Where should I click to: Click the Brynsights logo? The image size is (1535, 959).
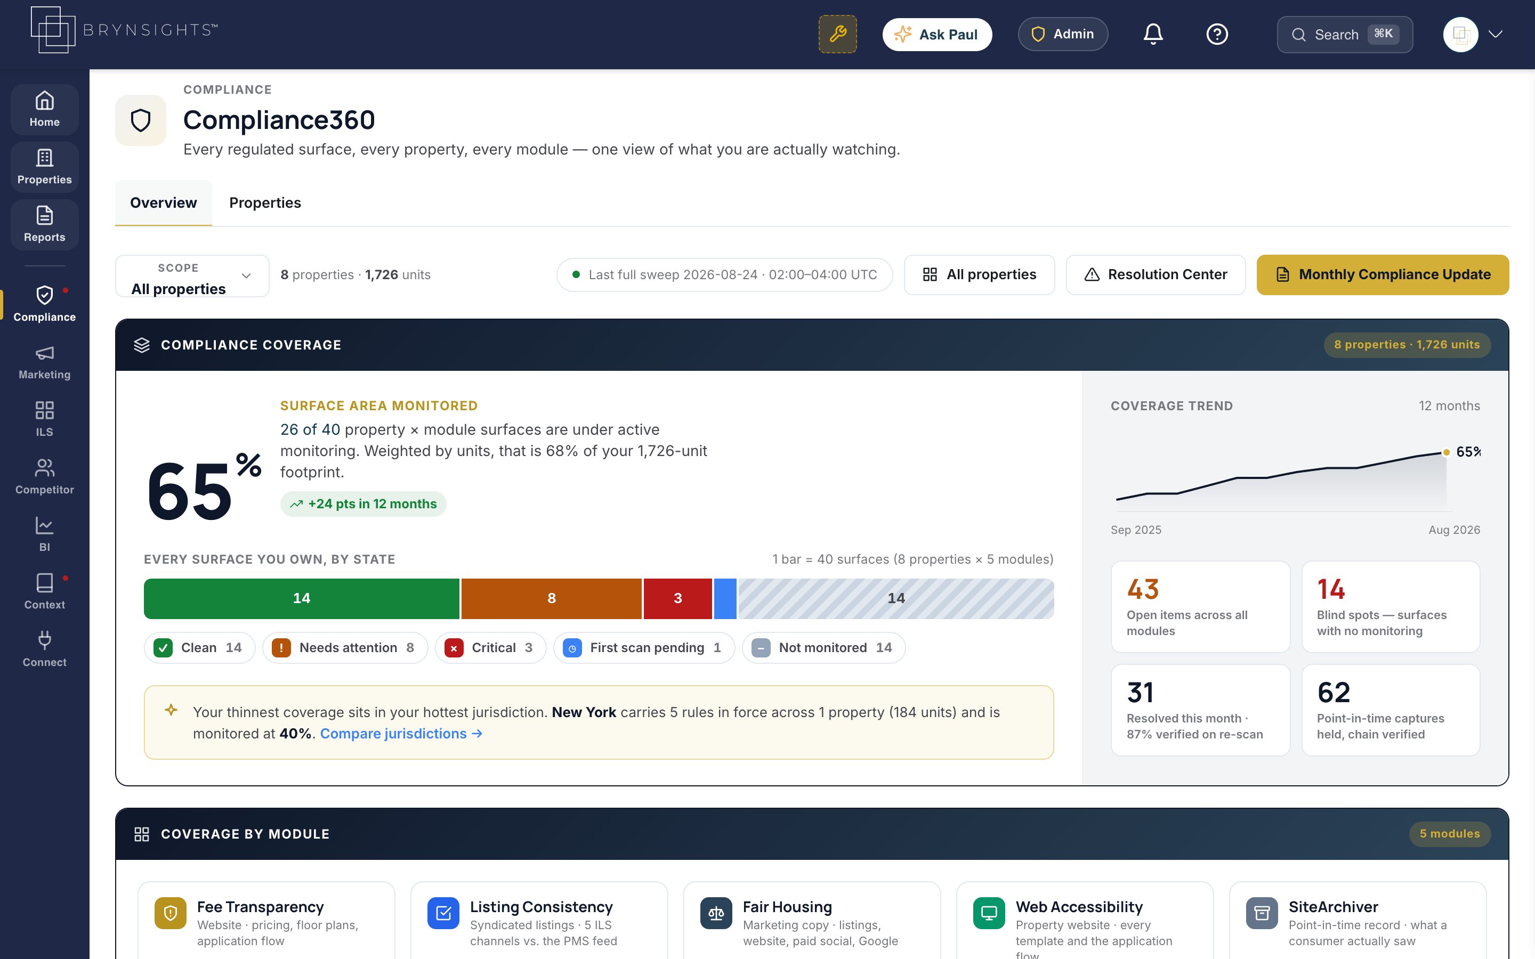tap(124, 30)
